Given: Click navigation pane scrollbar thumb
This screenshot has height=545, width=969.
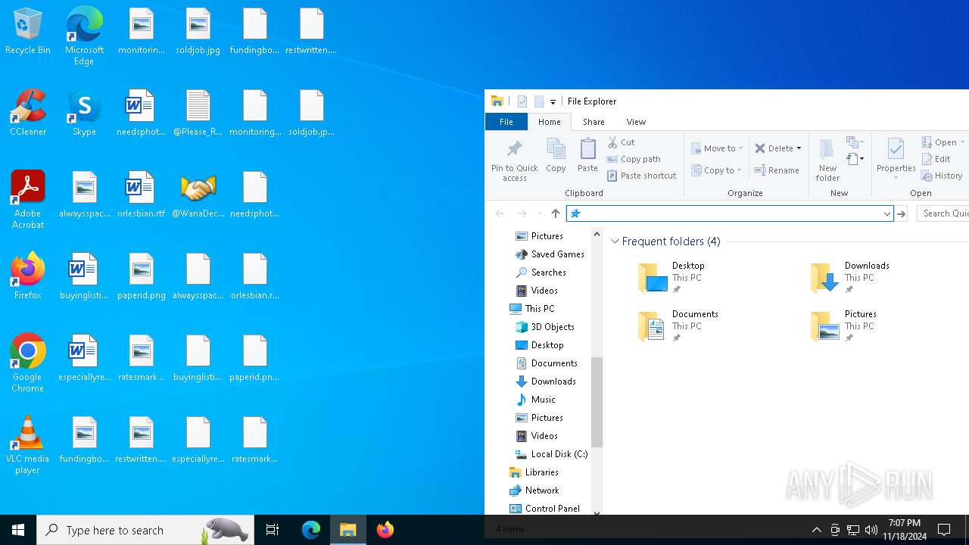Looking at the screenshot, I should (597, 402).
